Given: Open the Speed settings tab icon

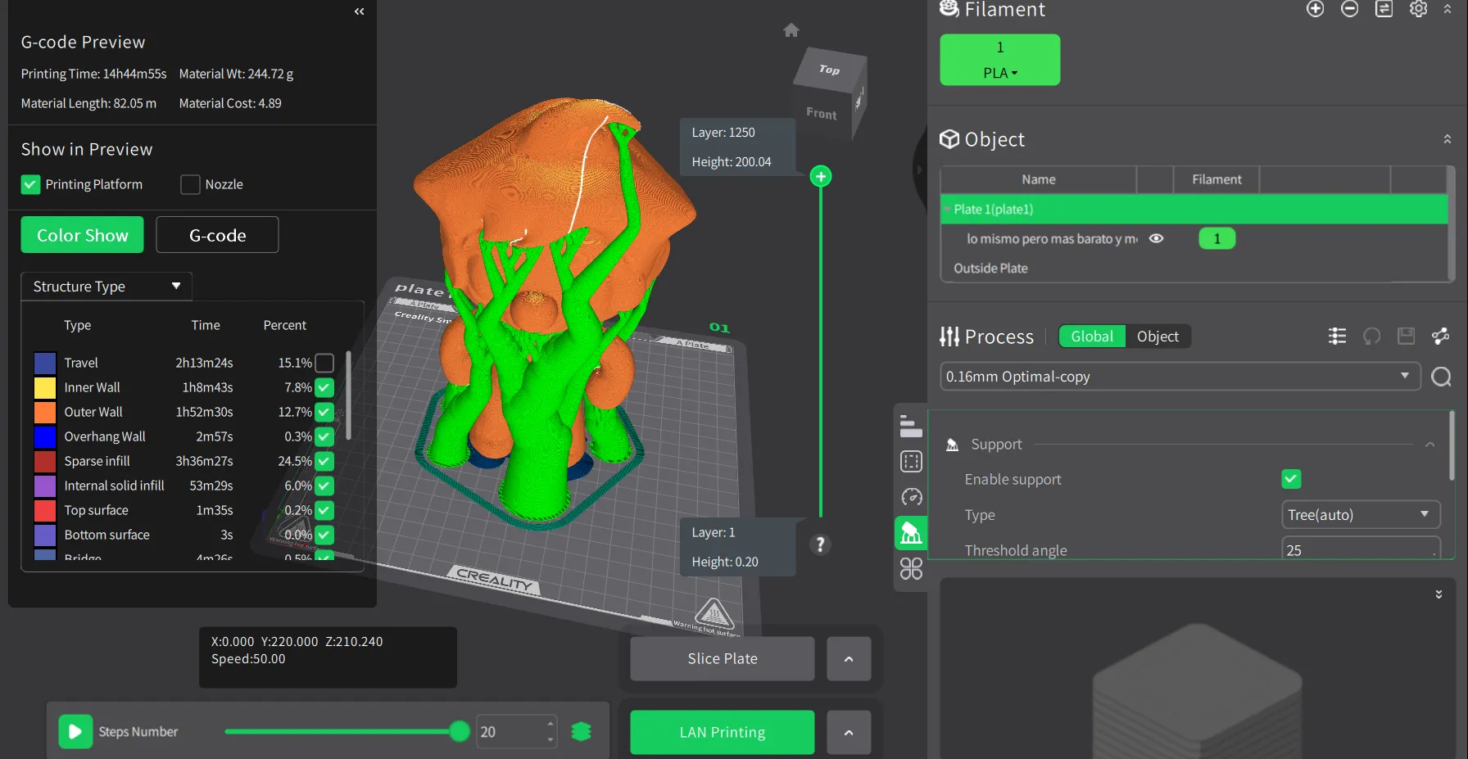Looking at the screenshot, I should click(x=911, y=497).
